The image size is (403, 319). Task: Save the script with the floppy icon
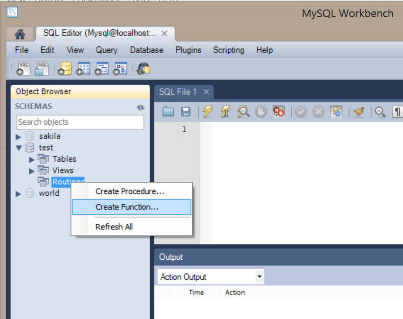coord(186,112)
